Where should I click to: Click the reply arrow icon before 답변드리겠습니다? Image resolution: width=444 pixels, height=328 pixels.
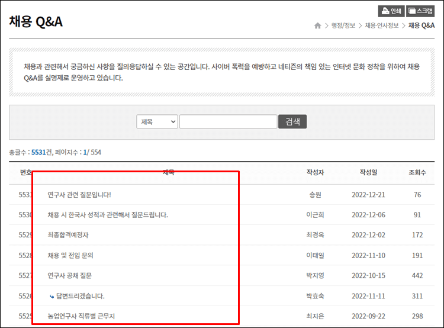coord(52,297)
